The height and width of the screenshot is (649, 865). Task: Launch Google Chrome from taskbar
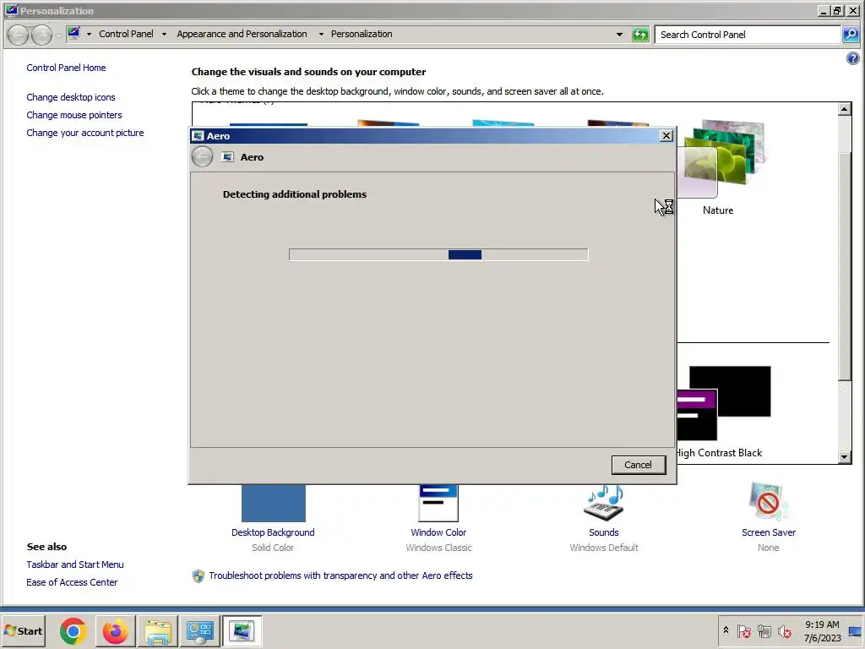click(73, 631)
